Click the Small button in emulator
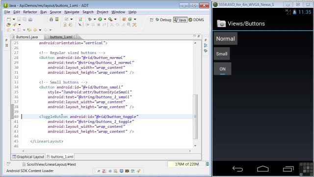 222,54
